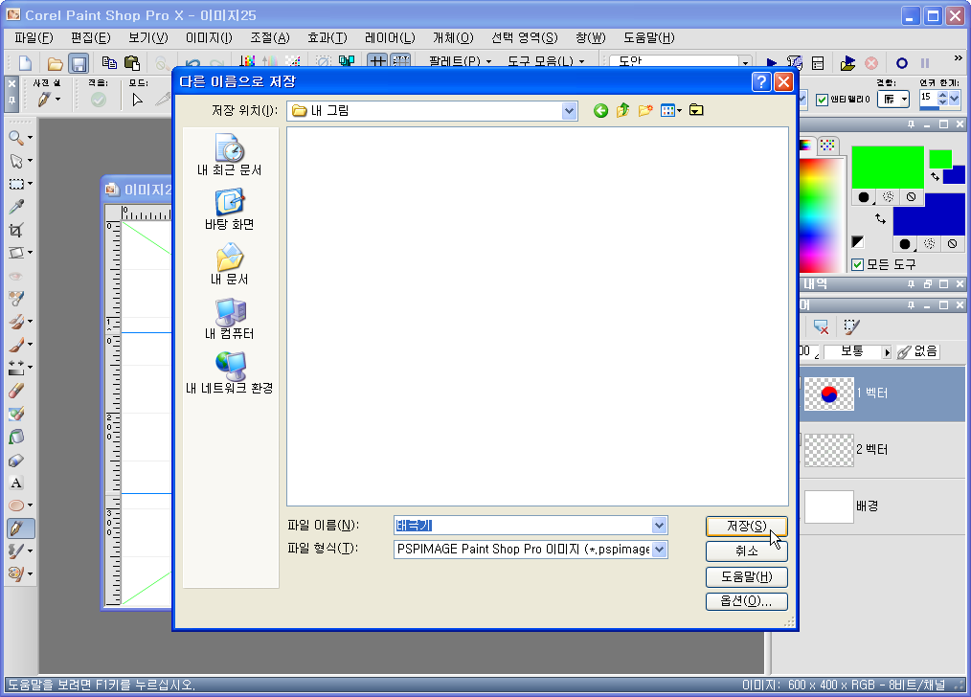971x697 pixels.
Task: Select the rectangular Selection tool
Action: pos(16,184)
